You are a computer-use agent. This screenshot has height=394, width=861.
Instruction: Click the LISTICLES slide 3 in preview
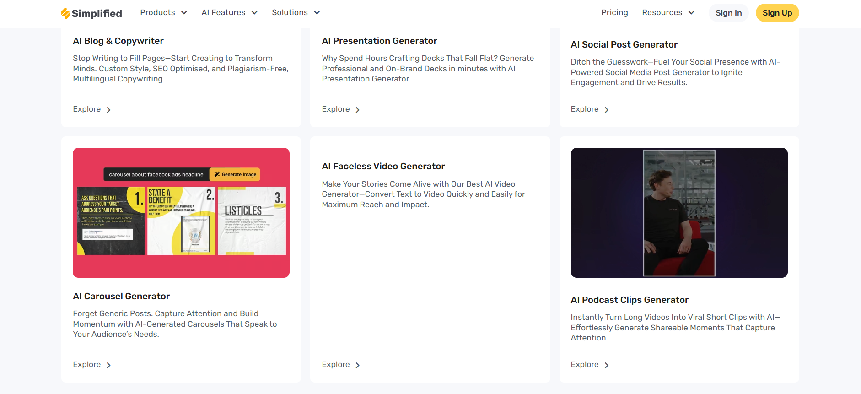coord(252,221)
